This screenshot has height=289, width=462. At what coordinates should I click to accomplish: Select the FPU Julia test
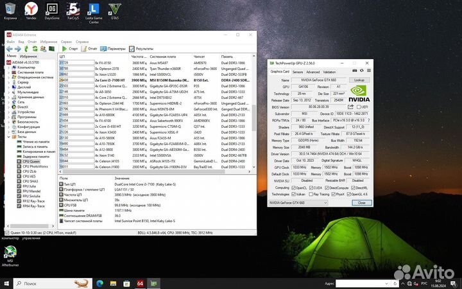click(29, 186)
